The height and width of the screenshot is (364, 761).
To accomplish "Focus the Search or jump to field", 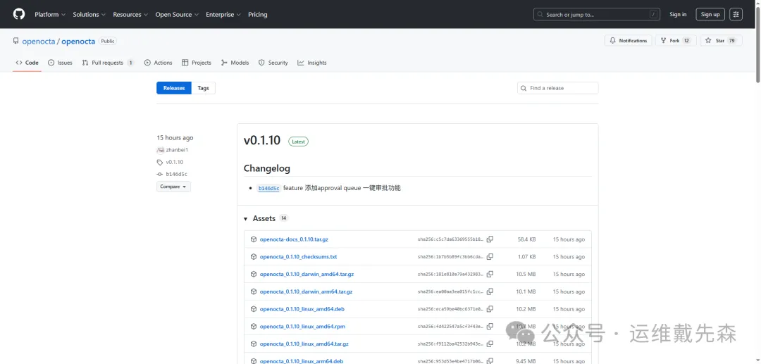I will [597, 15].
